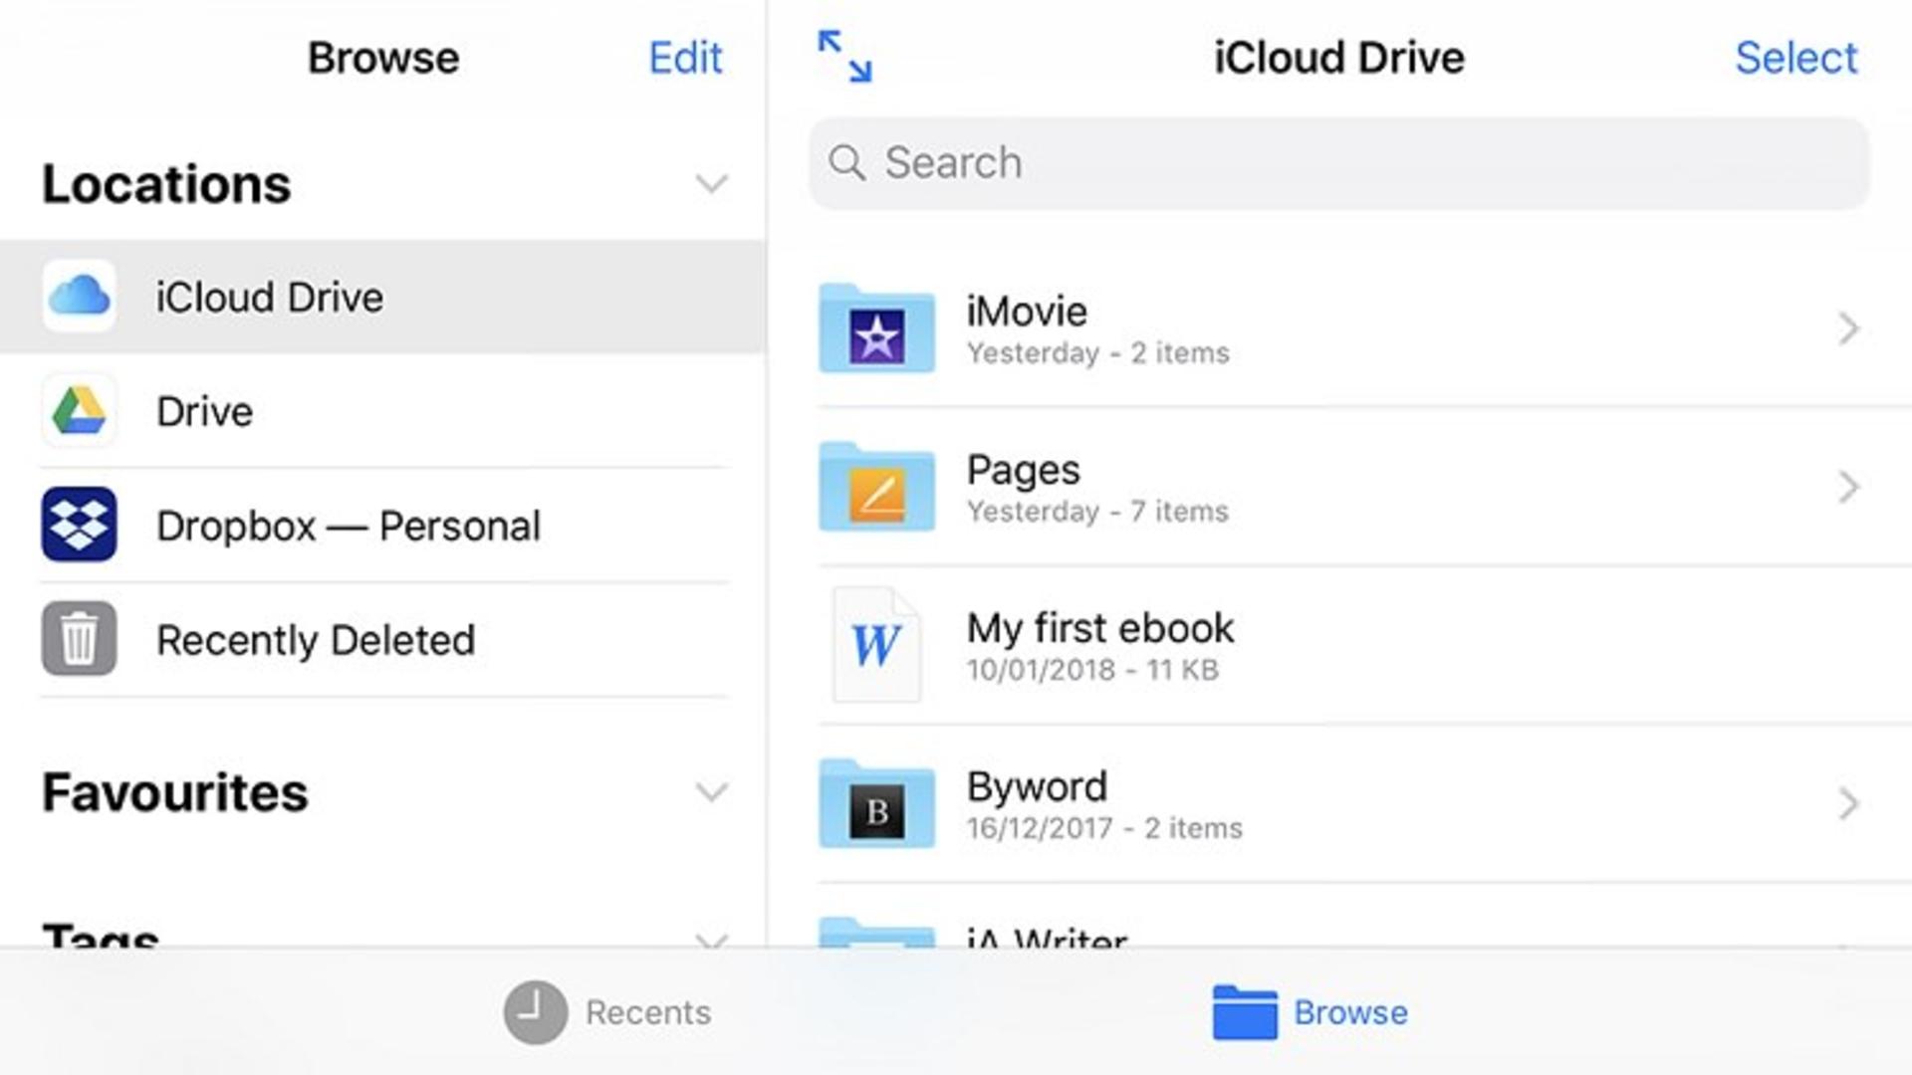Switch to the Recents tab
The height and width of the screenshot is (1075, 1912).
click(607, 1012)
